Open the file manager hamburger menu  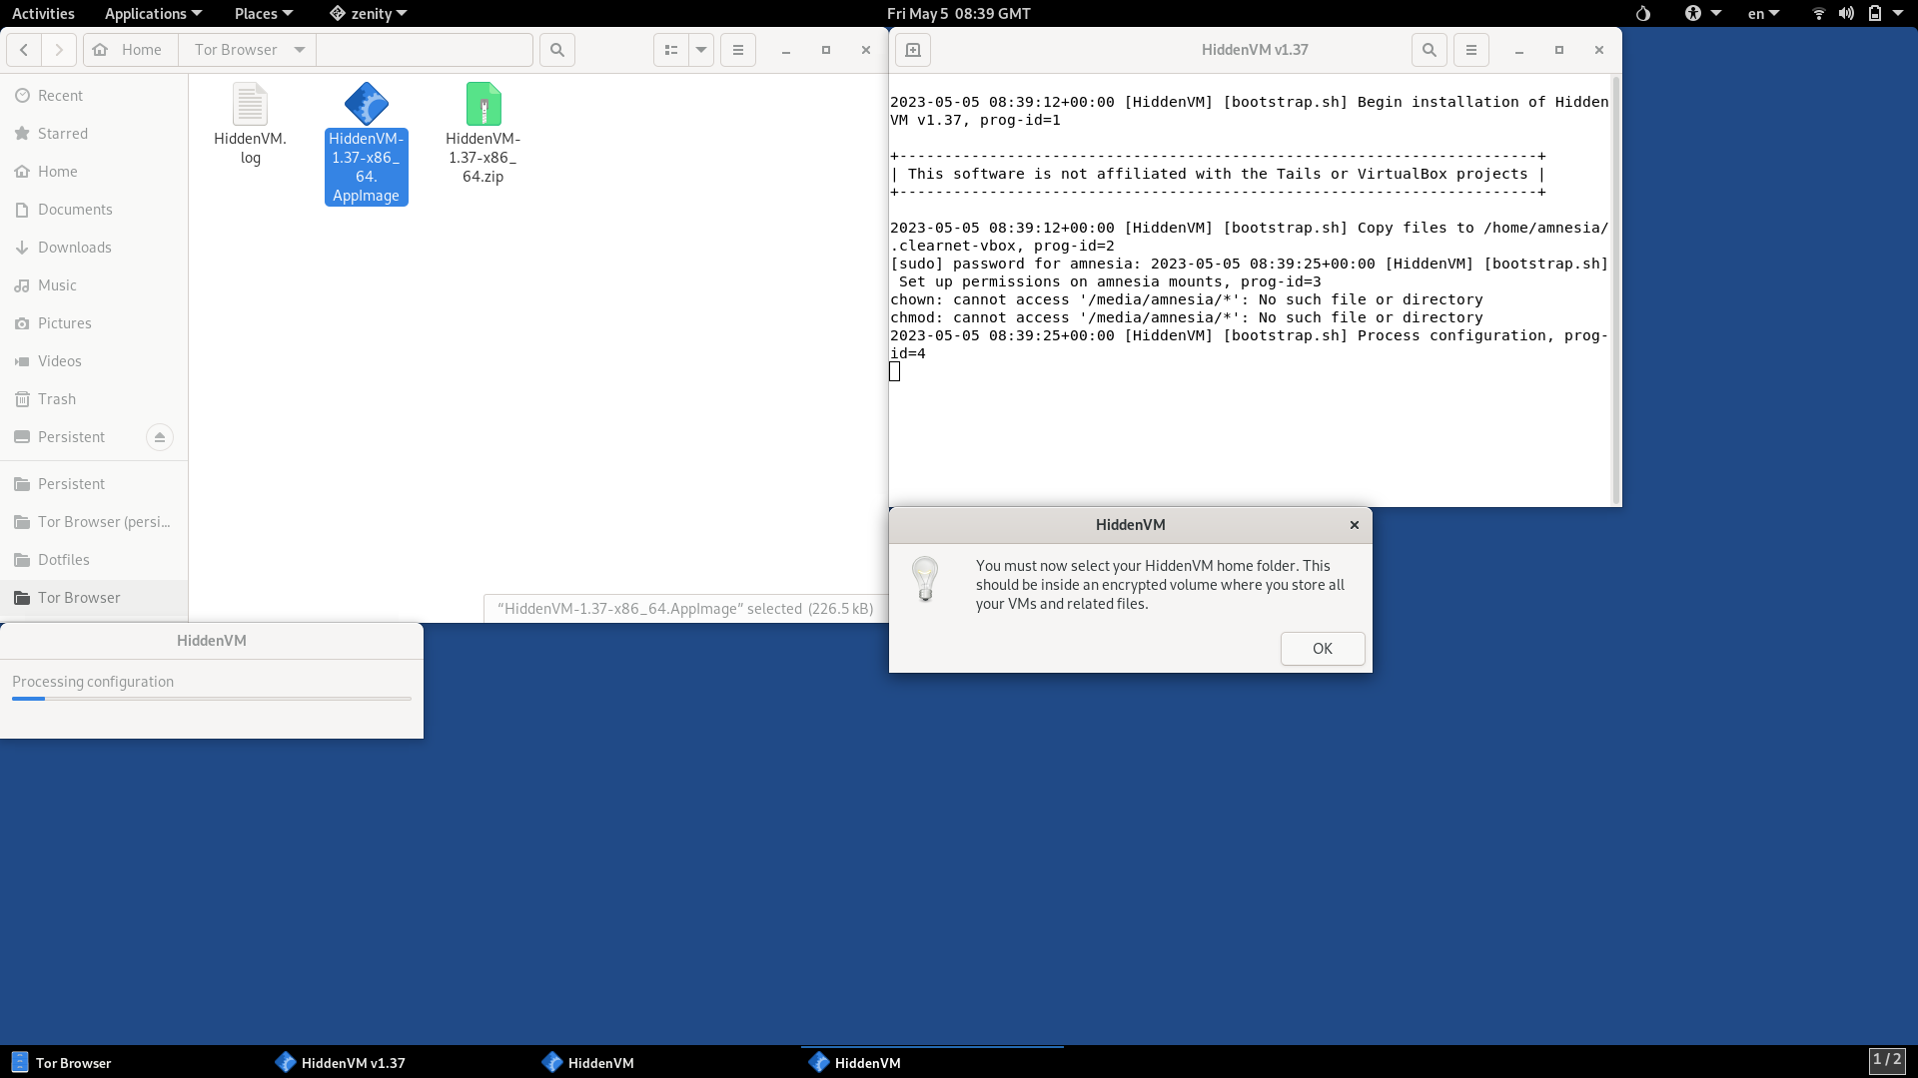click(738, 50)
